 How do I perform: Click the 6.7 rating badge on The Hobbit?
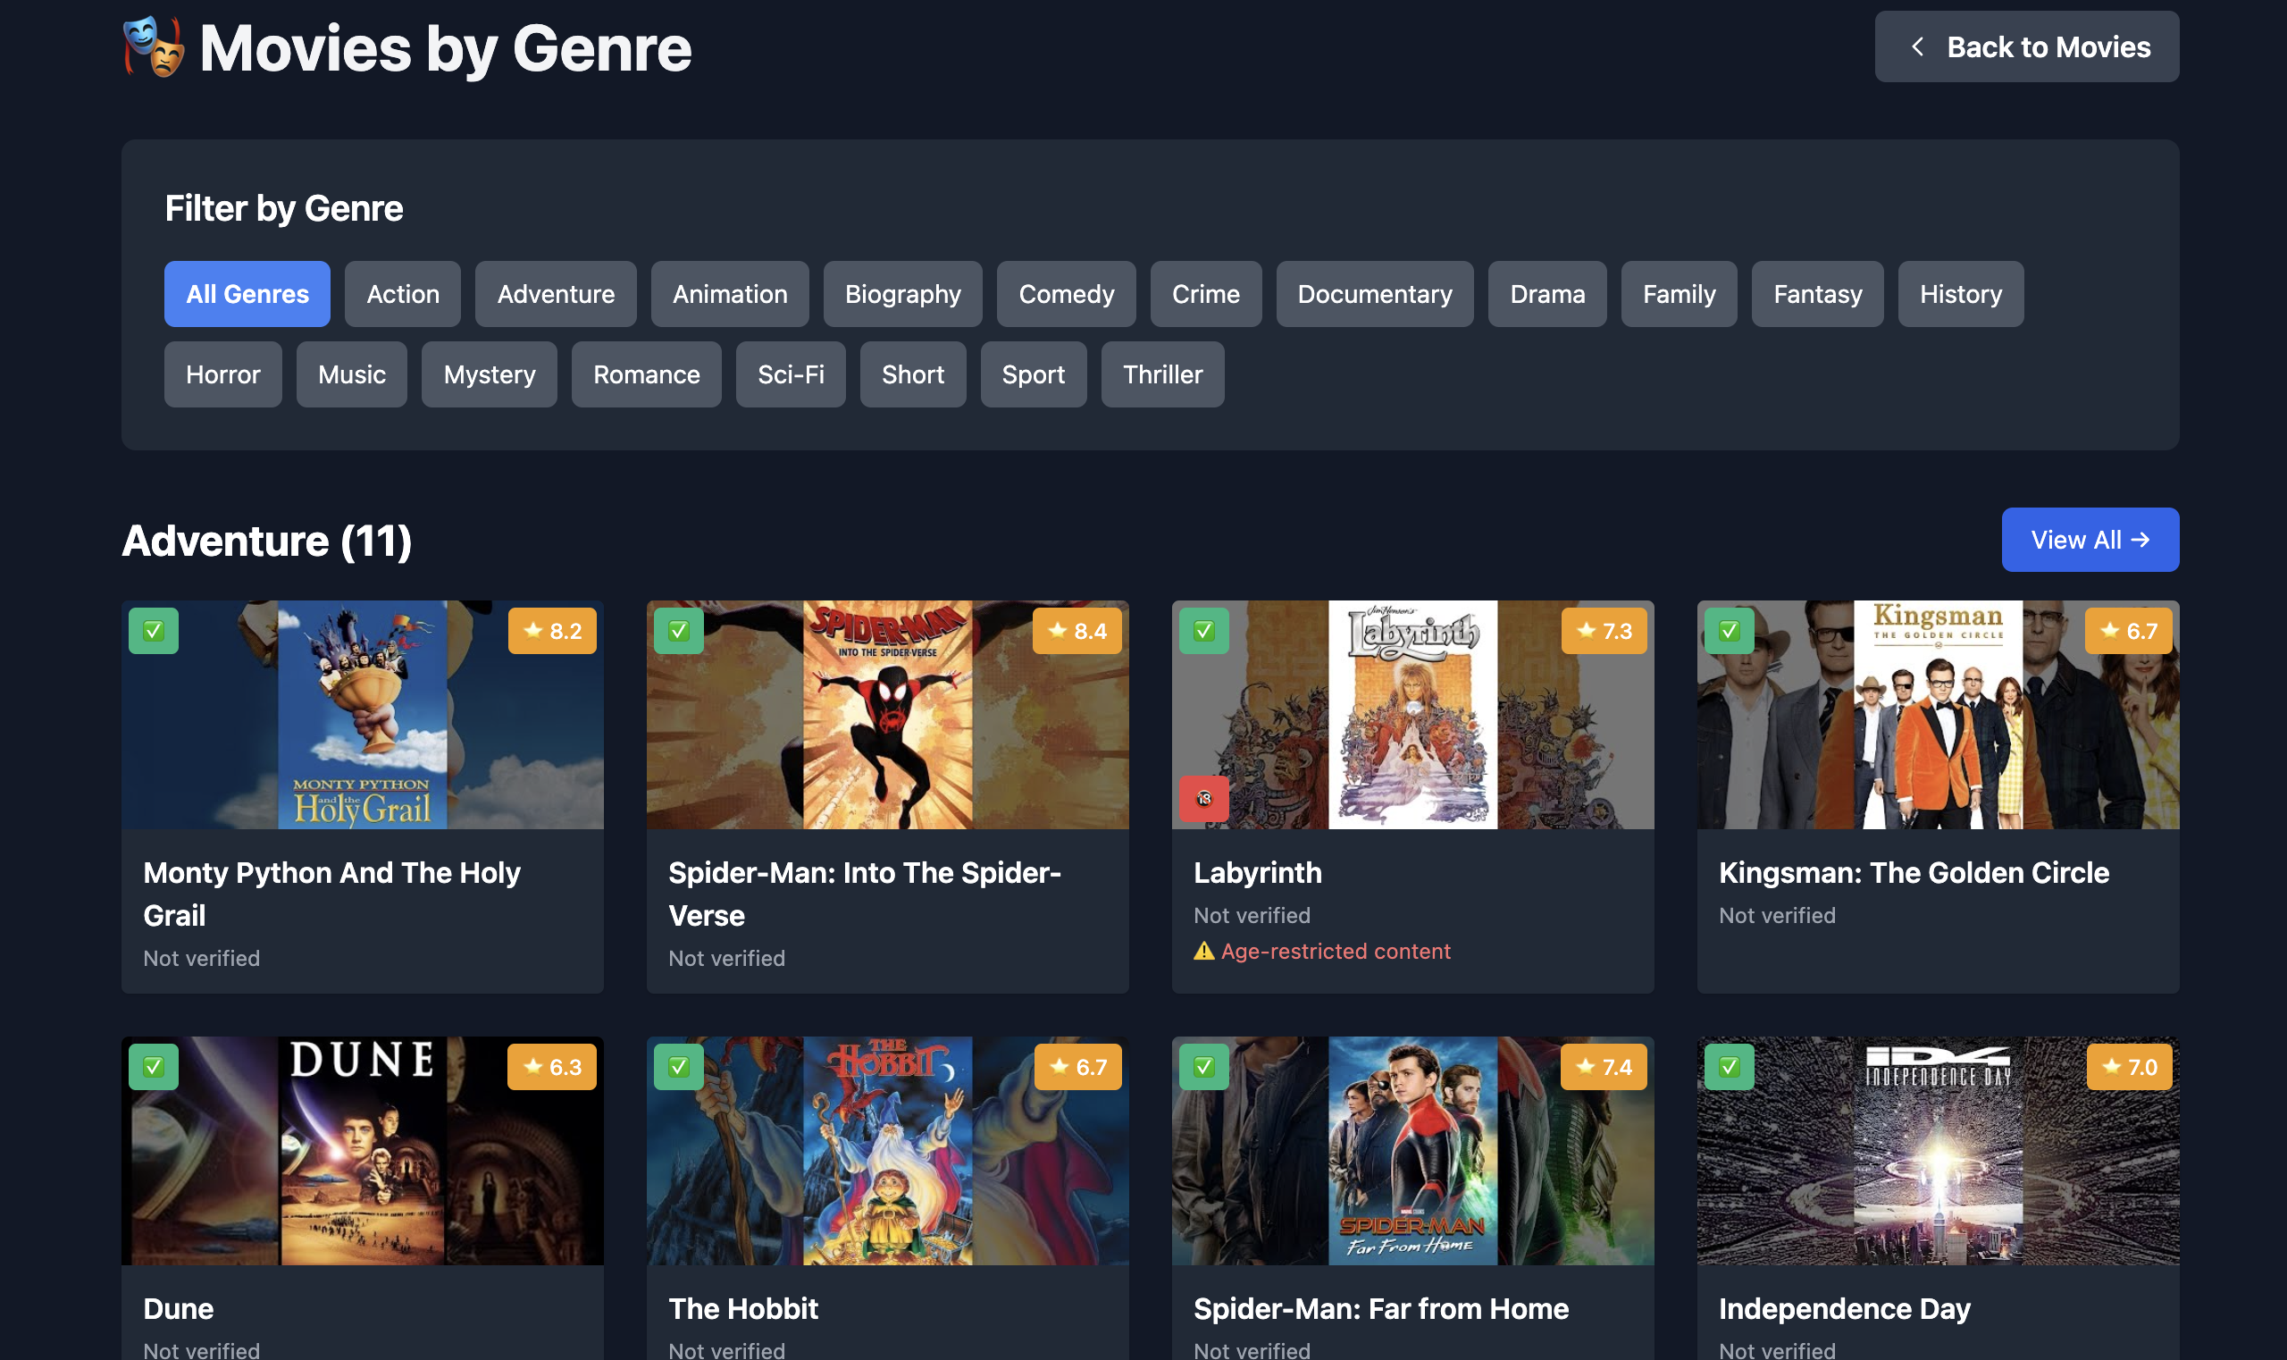click(1078, 1067)
